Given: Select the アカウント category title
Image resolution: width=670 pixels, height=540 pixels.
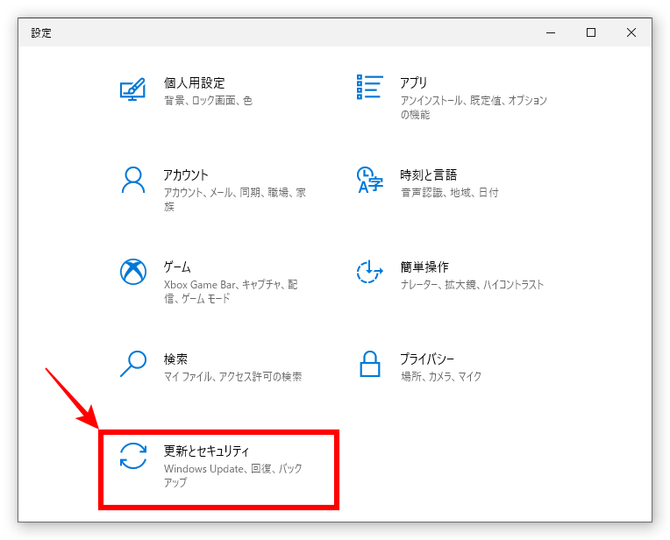Looking at the screenshot, I should (186, 174).
